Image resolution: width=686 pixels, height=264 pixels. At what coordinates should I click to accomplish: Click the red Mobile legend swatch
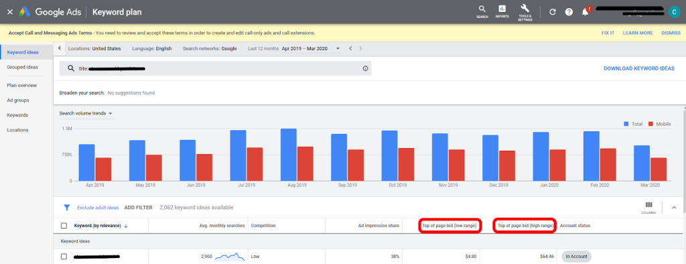[x=650, y=124]
